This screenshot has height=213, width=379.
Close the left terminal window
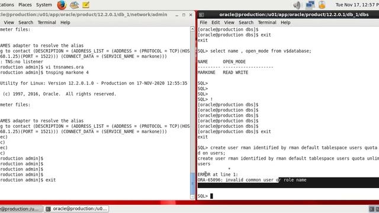click(x=191, y=15)
